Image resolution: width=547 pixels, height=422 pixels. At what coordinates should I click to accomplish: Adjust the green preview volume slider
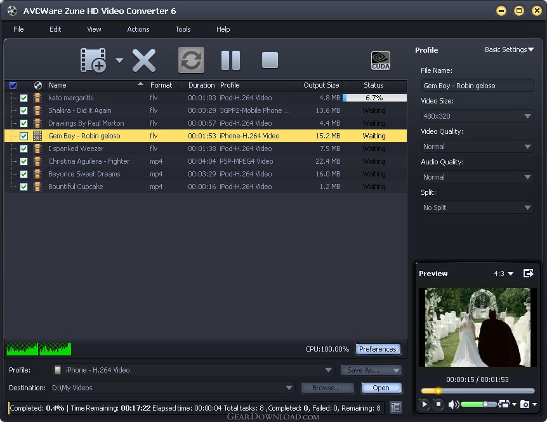[x=478, y=404]
